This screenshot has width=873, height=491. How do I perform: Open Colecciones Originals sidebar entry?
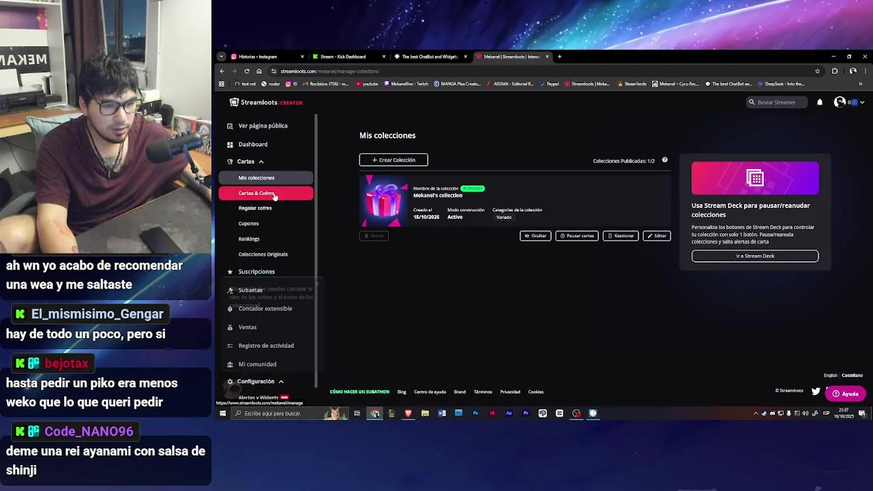(x=263, y=254)
